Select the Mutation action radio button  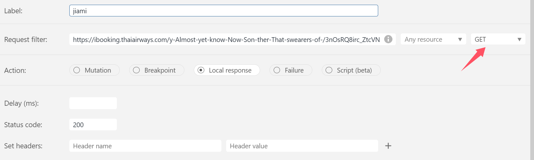point(77,70)
